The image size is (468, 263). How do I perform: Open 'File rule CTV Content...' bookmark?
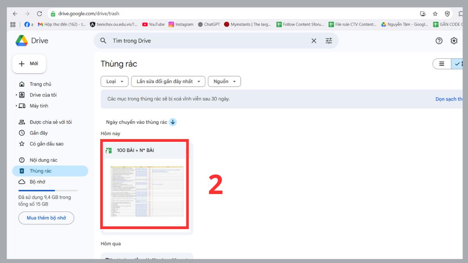[x=353, y=24]
